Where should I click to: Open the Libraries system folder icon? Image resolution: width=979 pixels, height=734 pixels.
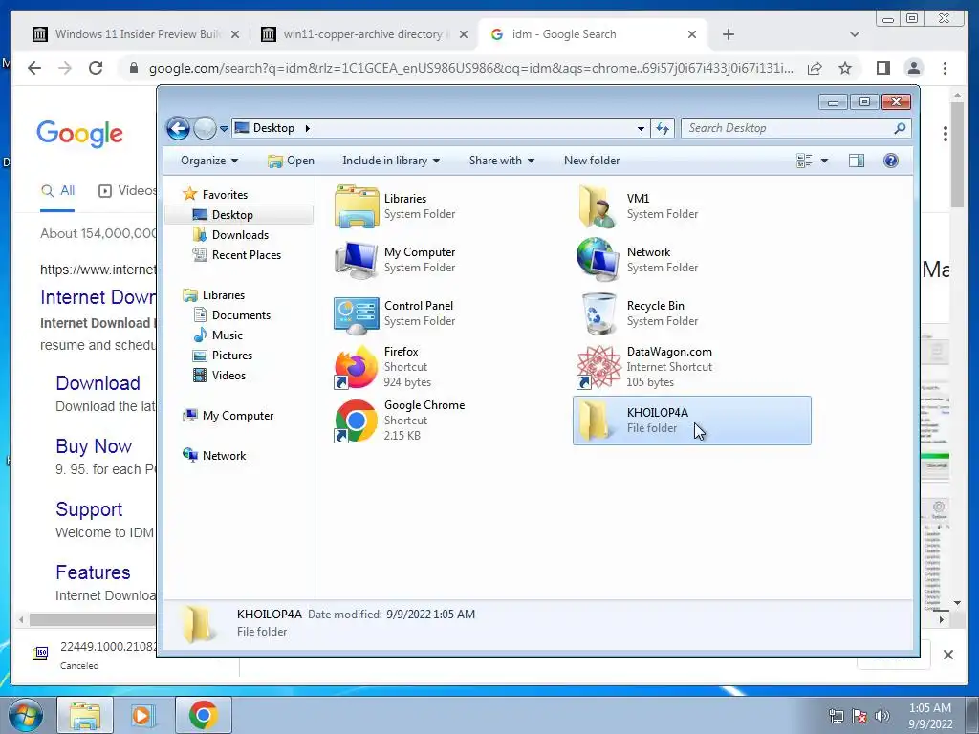pyautogui.click(x=356, y=206)
